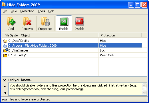Disable protection with the red OFF button

tap(79, 23)
